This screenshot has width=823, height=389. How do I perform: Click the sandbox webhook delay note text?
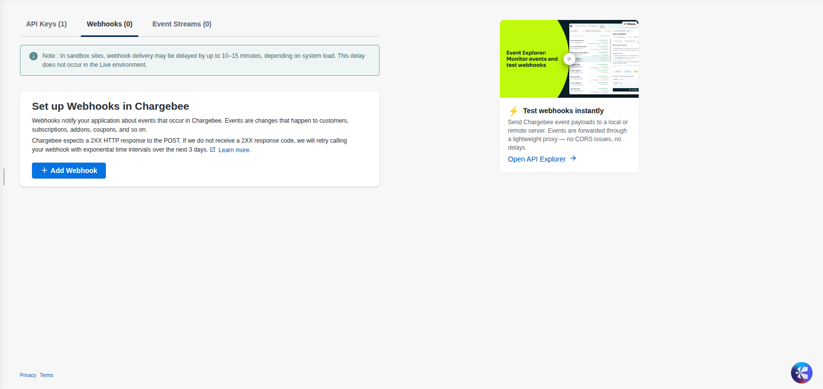(204, 60)
